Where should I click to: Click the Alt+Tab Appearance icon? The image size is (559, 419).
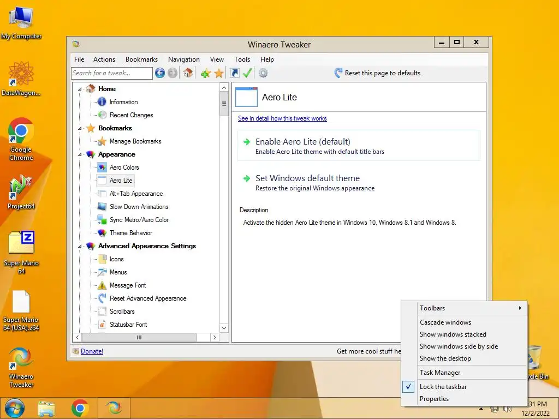coord(102,194)
